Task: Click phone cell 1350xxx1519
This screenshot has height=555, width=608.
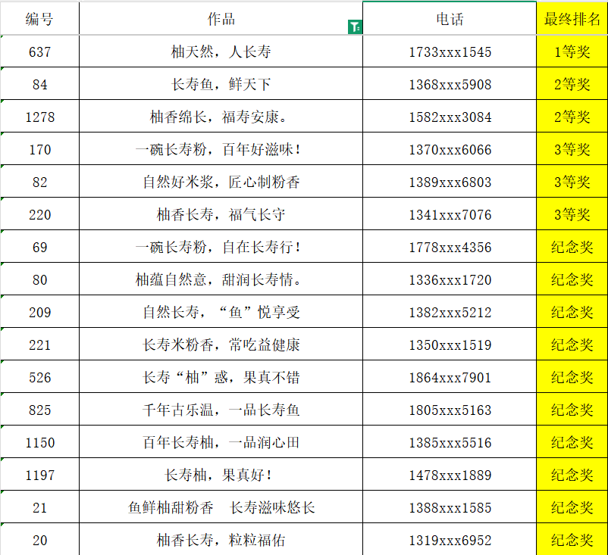Action: tap(450, 345)
